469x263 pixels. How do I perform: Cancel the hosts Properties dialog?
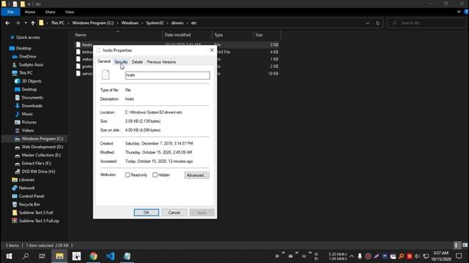tap(174, 213)
